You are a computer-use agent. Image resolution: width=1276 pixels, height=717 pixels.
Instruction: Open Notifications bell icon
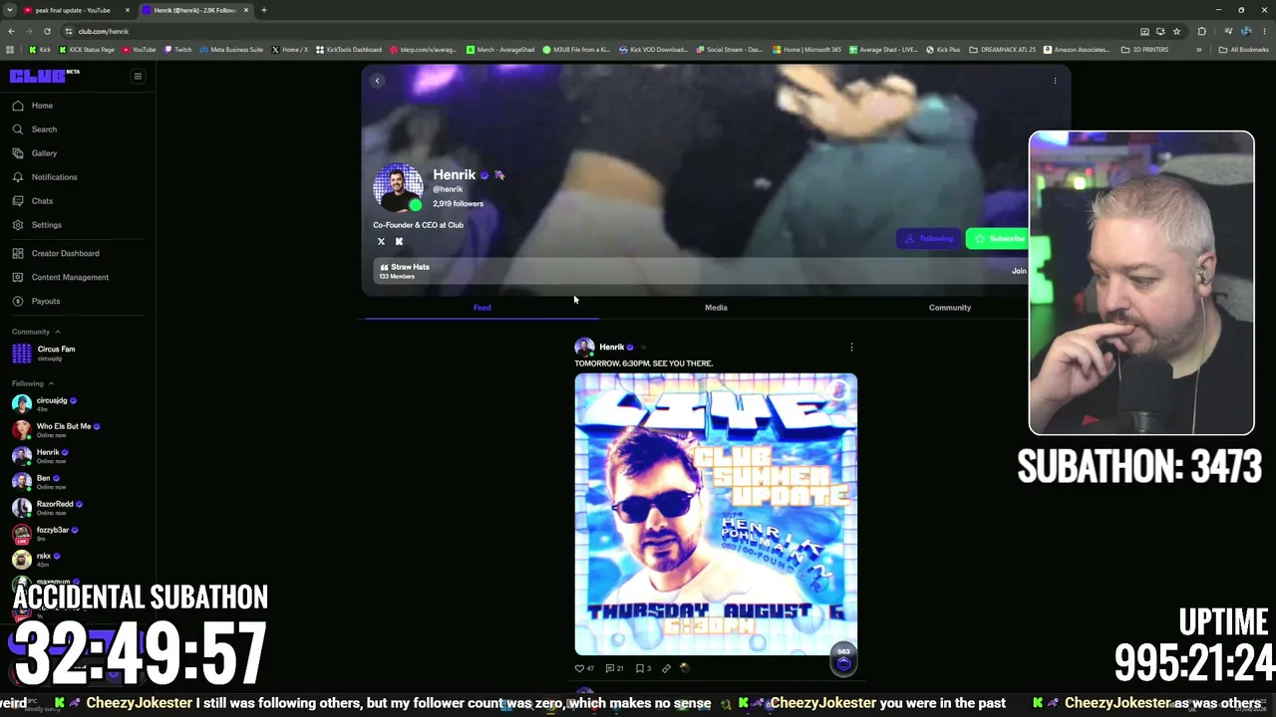(x=18, y=177)
